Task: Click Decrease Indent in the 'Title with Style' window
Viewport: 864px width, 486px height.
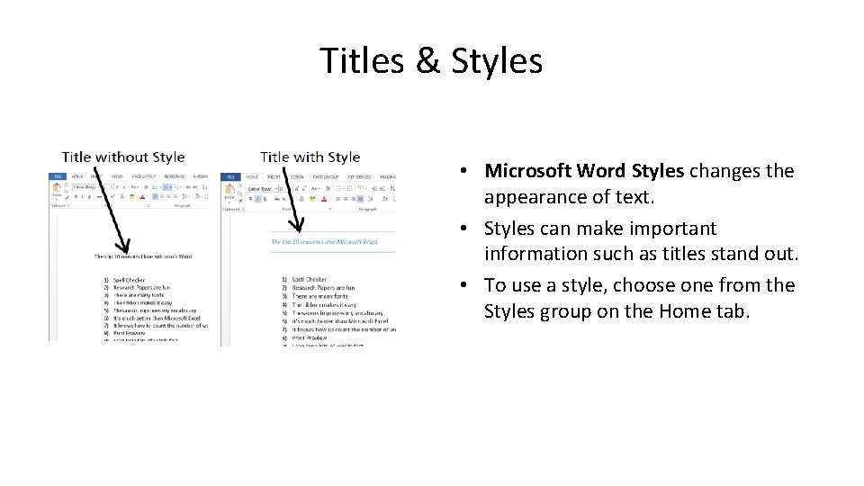Action: point(374,188)
